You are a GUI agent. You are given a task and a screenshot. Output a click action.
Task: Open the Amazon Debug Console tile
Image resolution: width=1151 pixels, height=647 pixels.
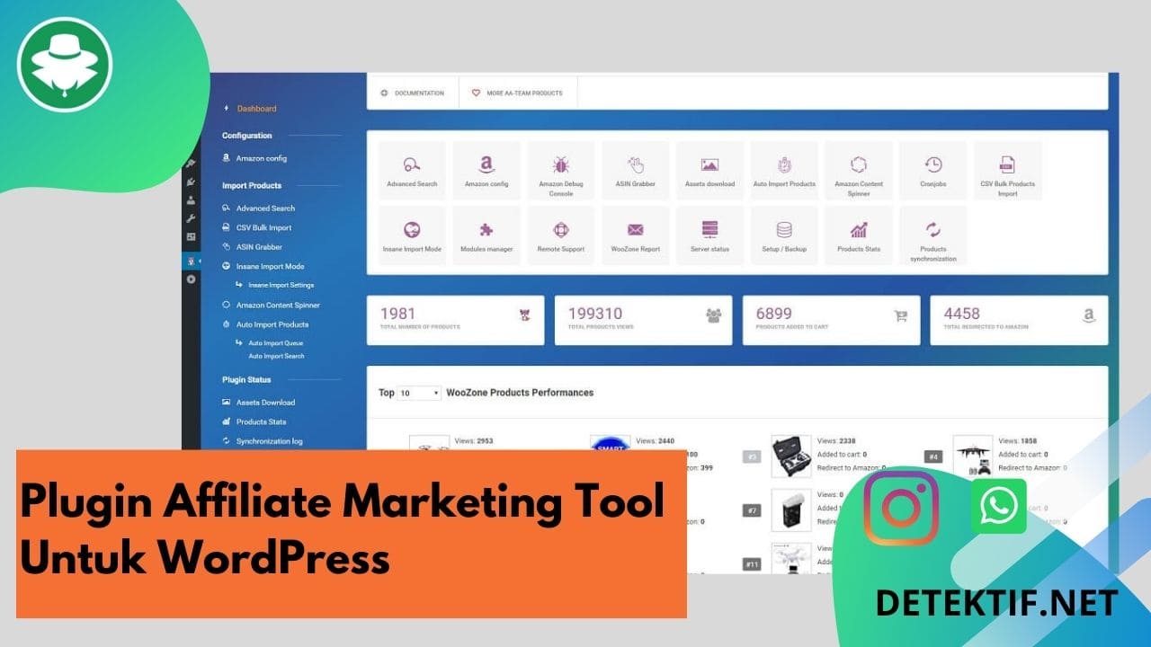point(561,171)
